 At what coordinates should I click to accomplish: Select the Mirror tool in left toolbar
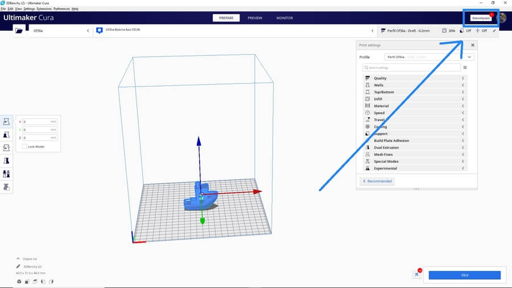click(6, 161)
